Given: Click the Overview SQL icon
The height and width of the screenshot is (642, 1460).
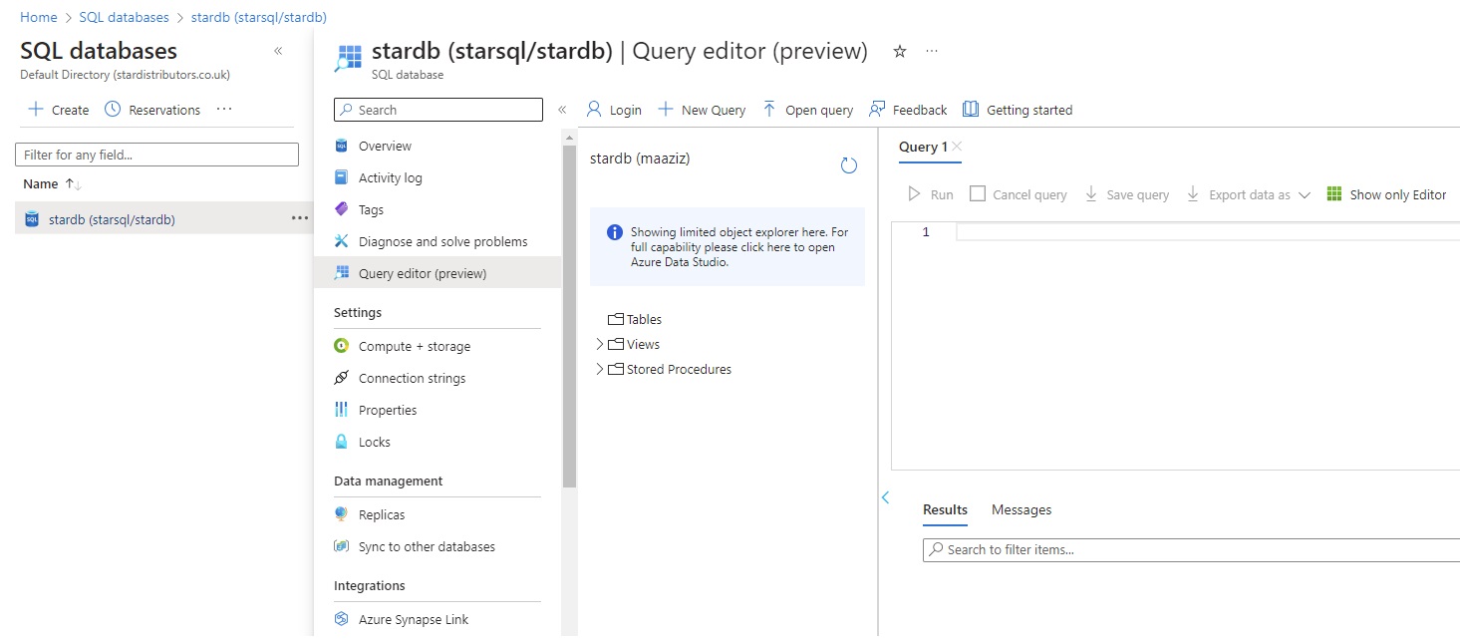Looking at the screenshot, I should (342, 146).
